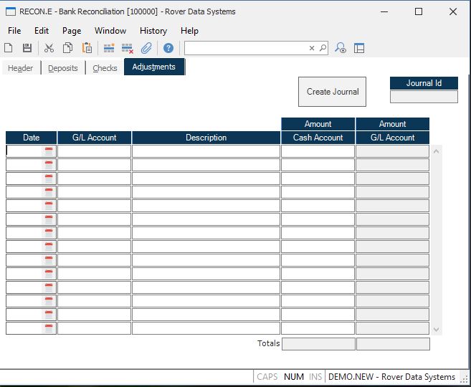Open calendar picker in first Date row

tap(49, 151)
